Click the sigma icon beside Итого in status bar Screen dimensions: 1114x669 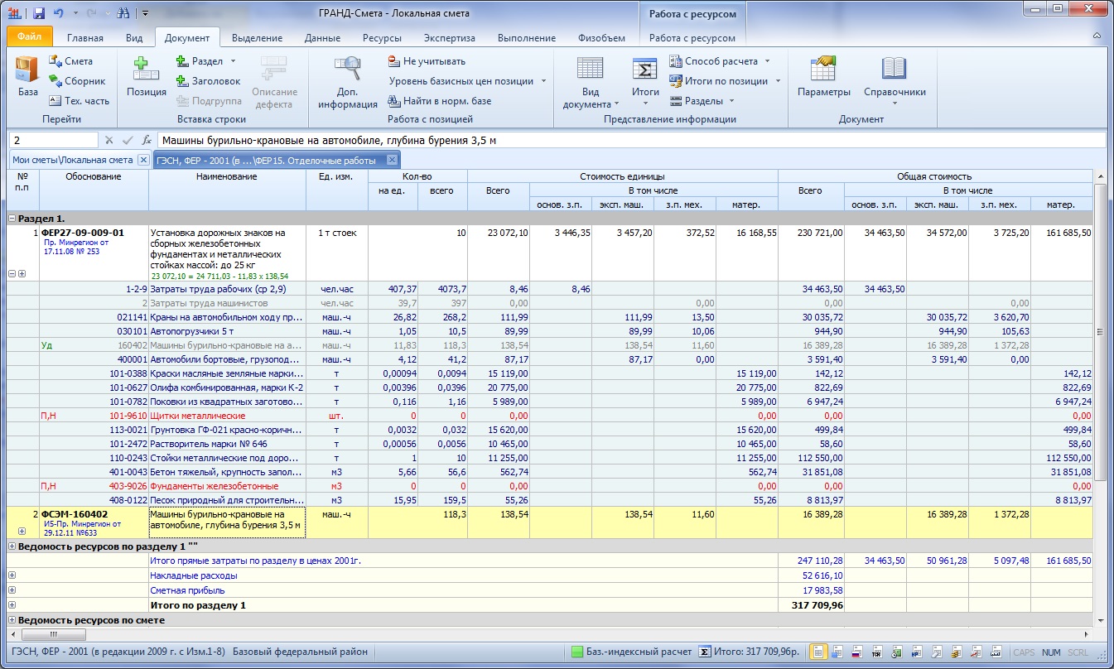tap(705, 652)
